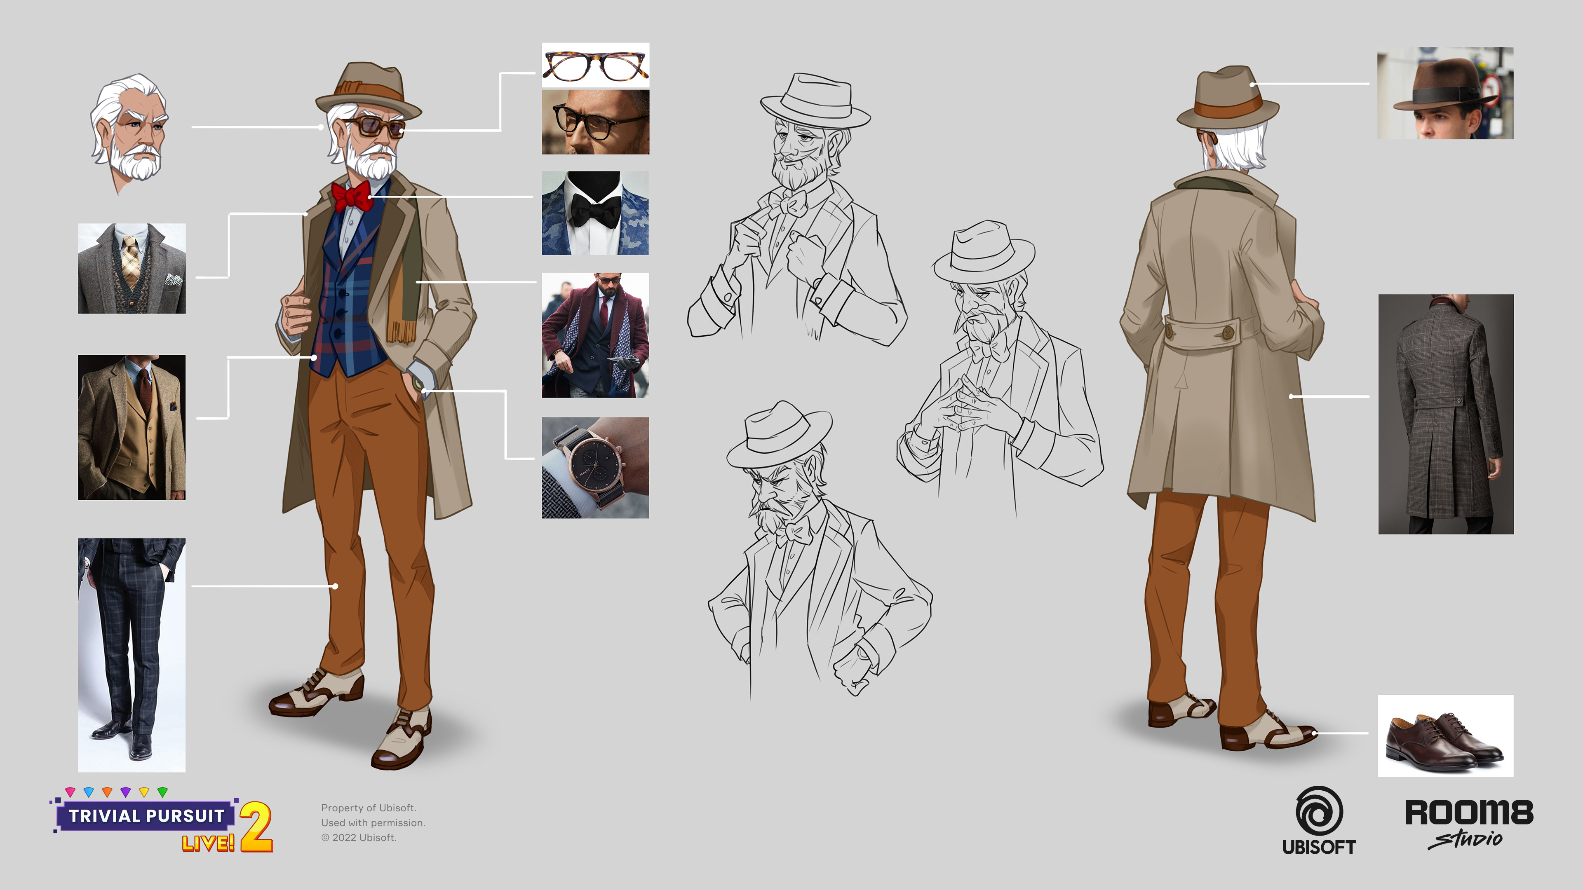Click the 'Property of Ubisoft.' text
The height and width of the screenshot is (890, 1583).
369,808
